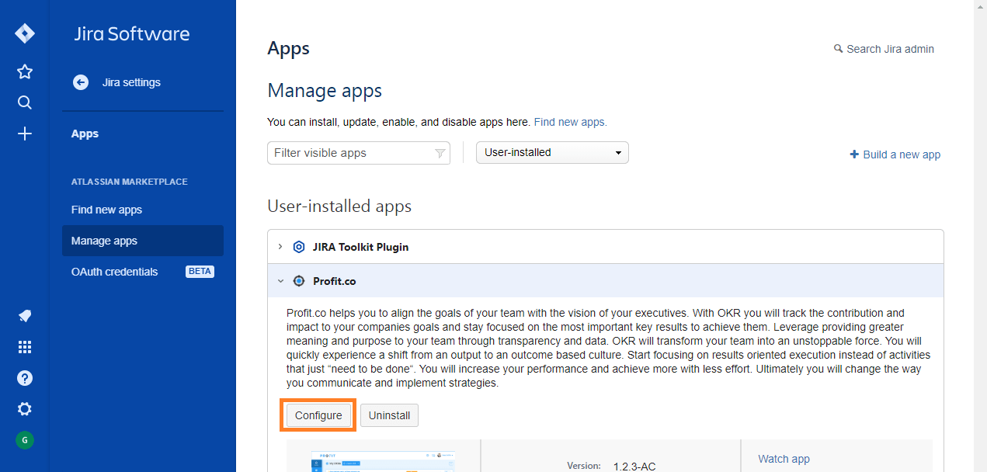Open the help question mark icon
The height and width of the screenshot is (472, 987).
[25, 378]
